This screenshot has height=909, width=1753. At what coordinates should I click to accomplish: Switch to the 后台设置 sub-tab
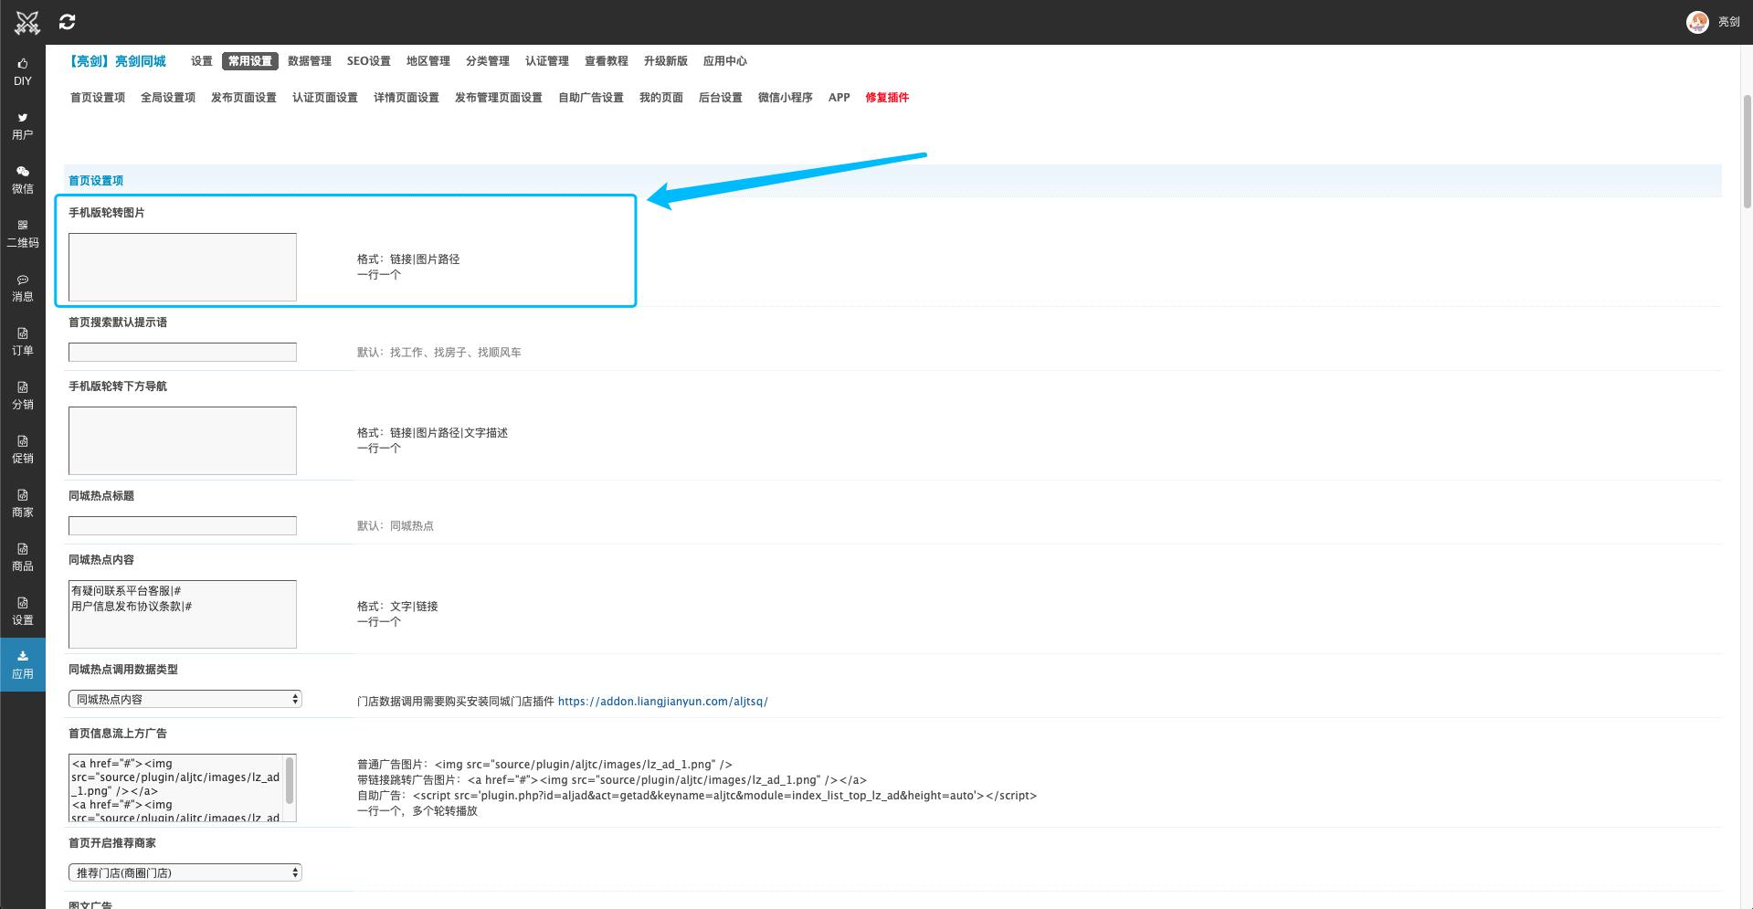click(721, 98)
